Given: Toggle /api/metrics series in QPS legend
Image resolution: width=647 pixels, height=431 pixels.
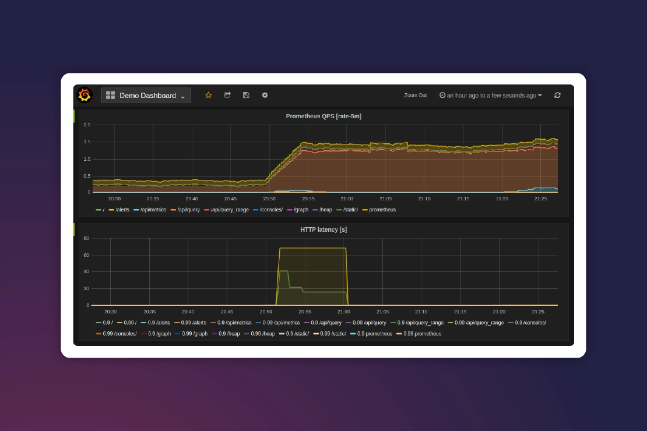Looking at the screenshot, I should pyautogui.click(x=150, y=210).
